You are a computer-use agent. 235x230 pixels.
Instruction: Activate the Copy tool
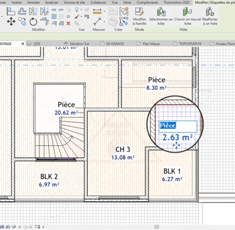click(x=22, y=21)
